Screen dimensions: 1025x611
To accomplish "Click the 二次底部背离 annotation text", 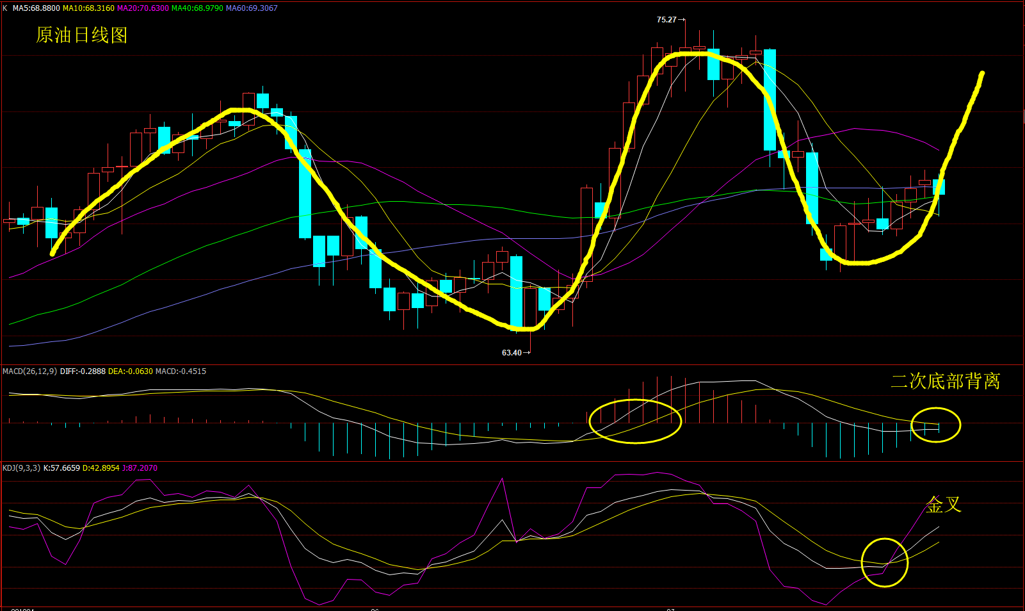I will coord(945,381).
